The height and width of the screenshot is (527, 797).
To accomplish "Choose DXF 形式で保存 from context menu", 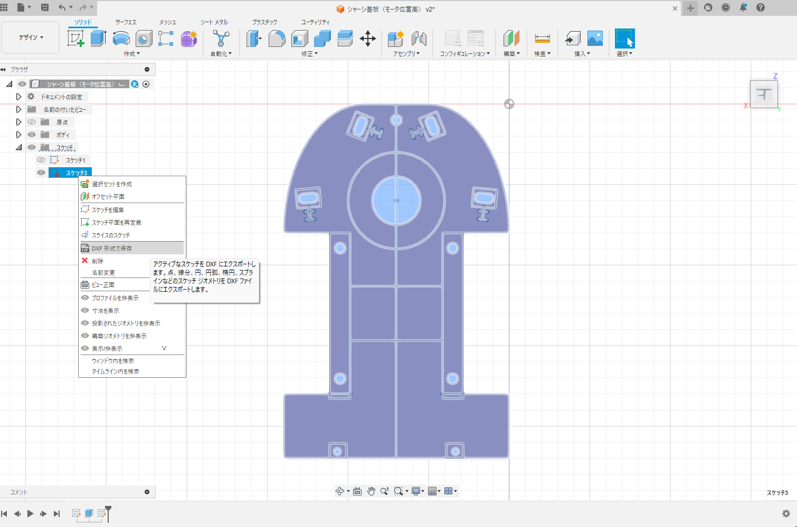I will 112,248.
